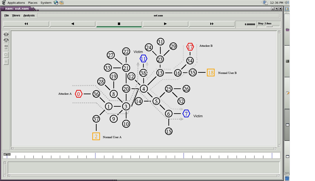315x181 pixels.
Task: Open the Analysis menu
Action: point(29,15)
